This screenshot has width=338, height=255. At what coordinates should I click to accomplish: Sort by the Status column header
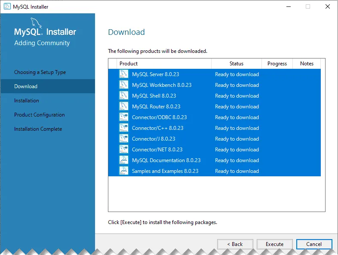coord(237,64)
